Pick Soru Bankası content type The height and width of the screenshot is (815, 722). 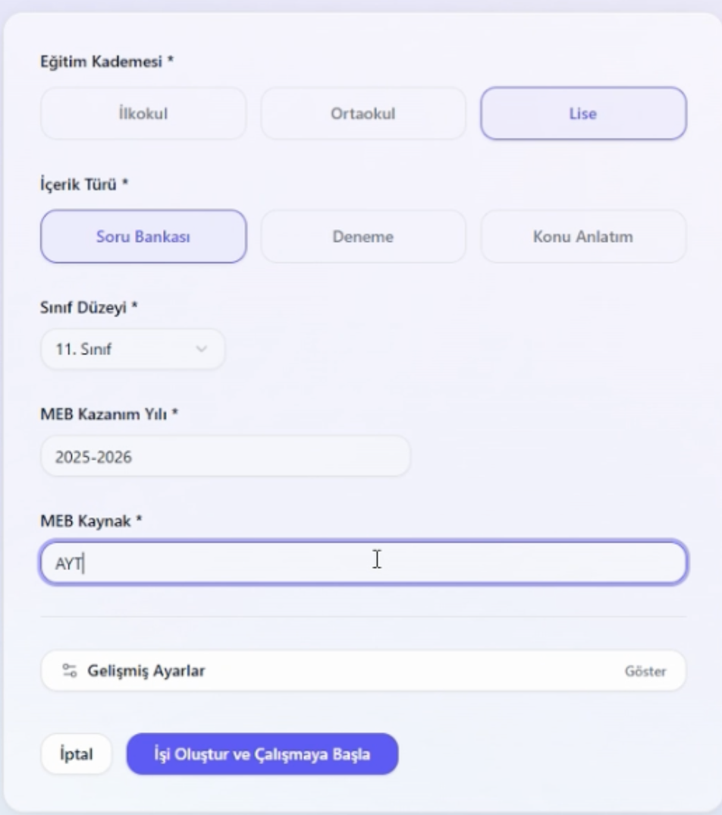(x=143, y=237)
